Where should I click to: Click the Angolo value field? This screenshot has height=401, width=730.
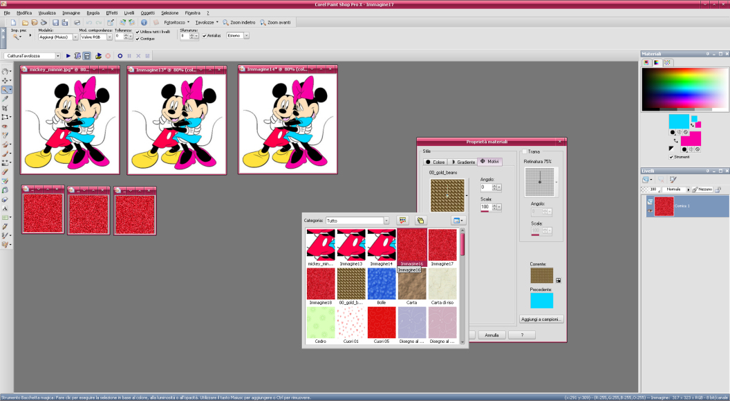pos(487,187)
